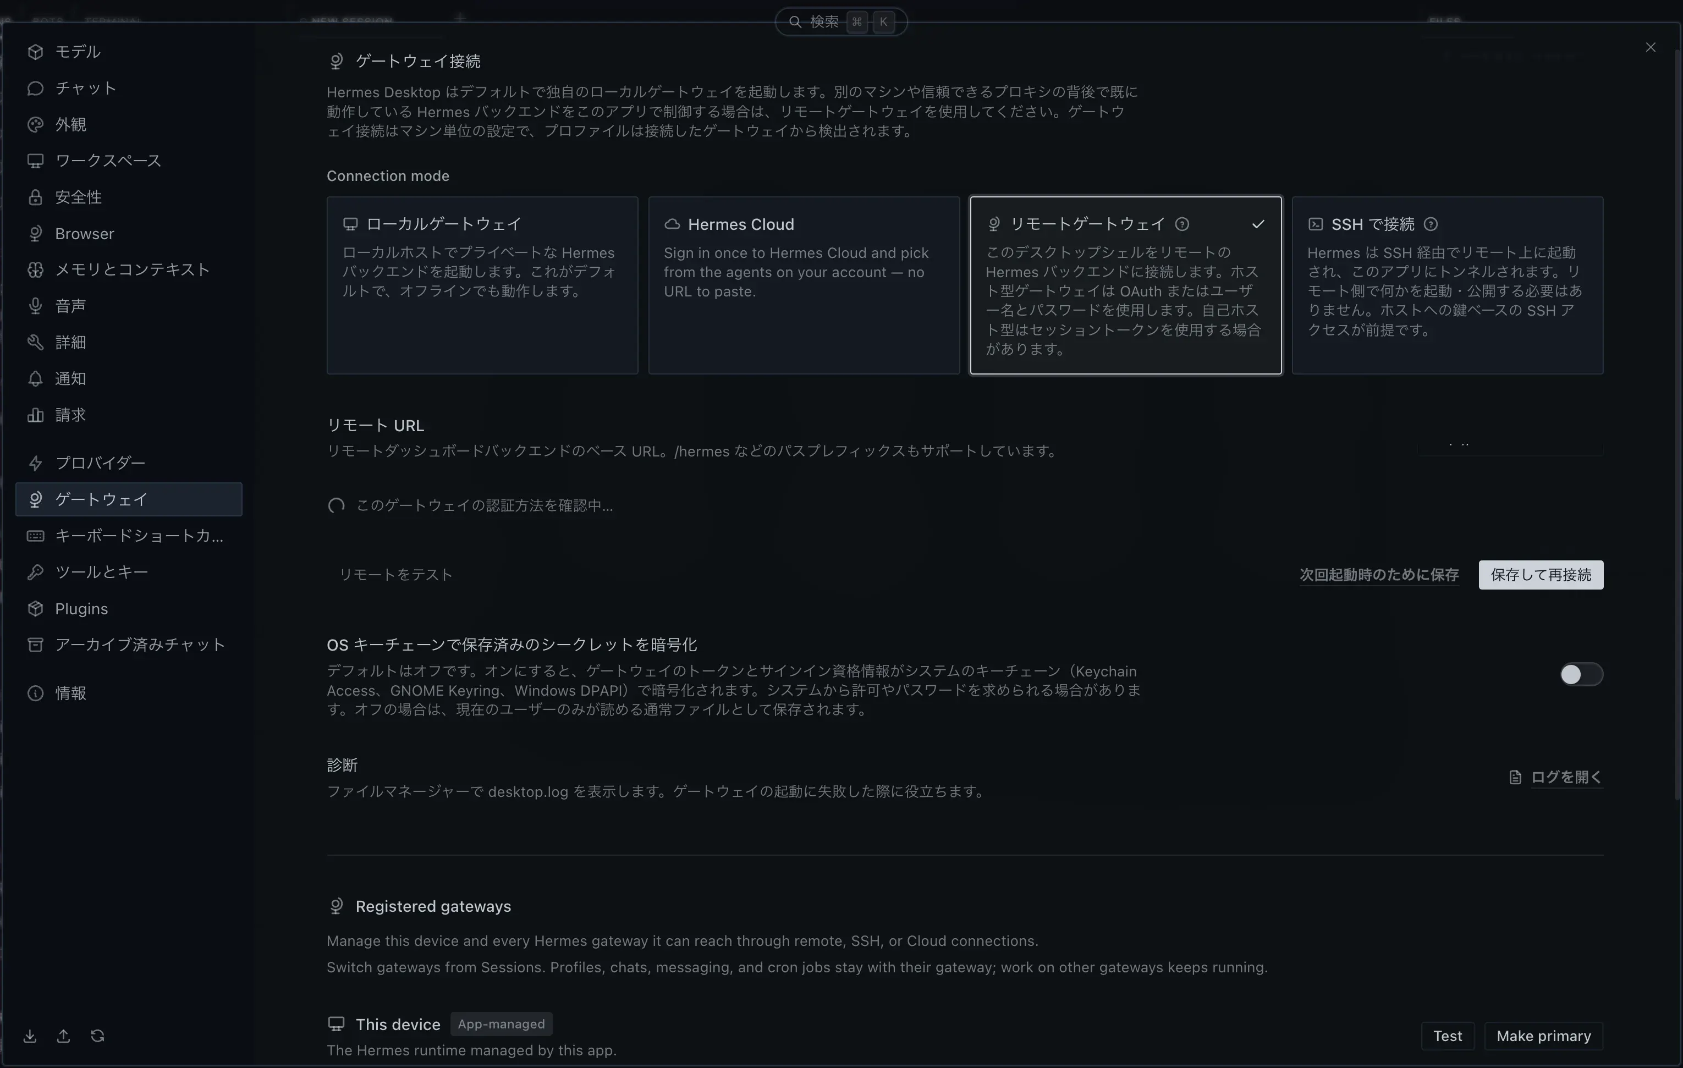Image resolution: width=1683 pixels, height=1068 pixels.
Task: Click the This device monitor icon
Action: click(x=336, y=1024)
